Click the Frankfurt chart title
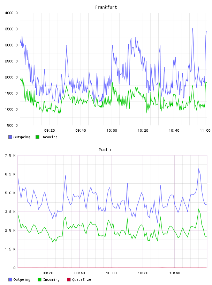The width and height of the screenshot is (212, 285). tap(106, 7)
